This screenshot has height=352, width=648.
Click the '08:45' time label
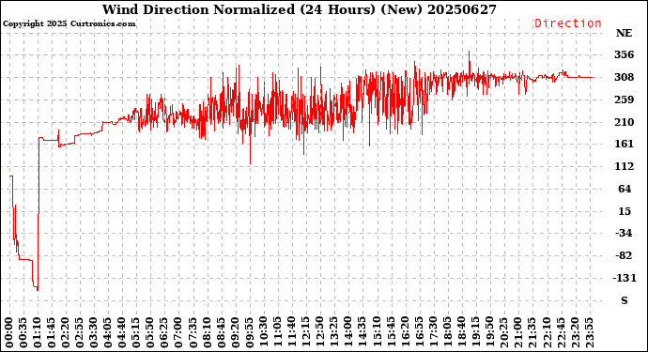(x=221, y=332)
